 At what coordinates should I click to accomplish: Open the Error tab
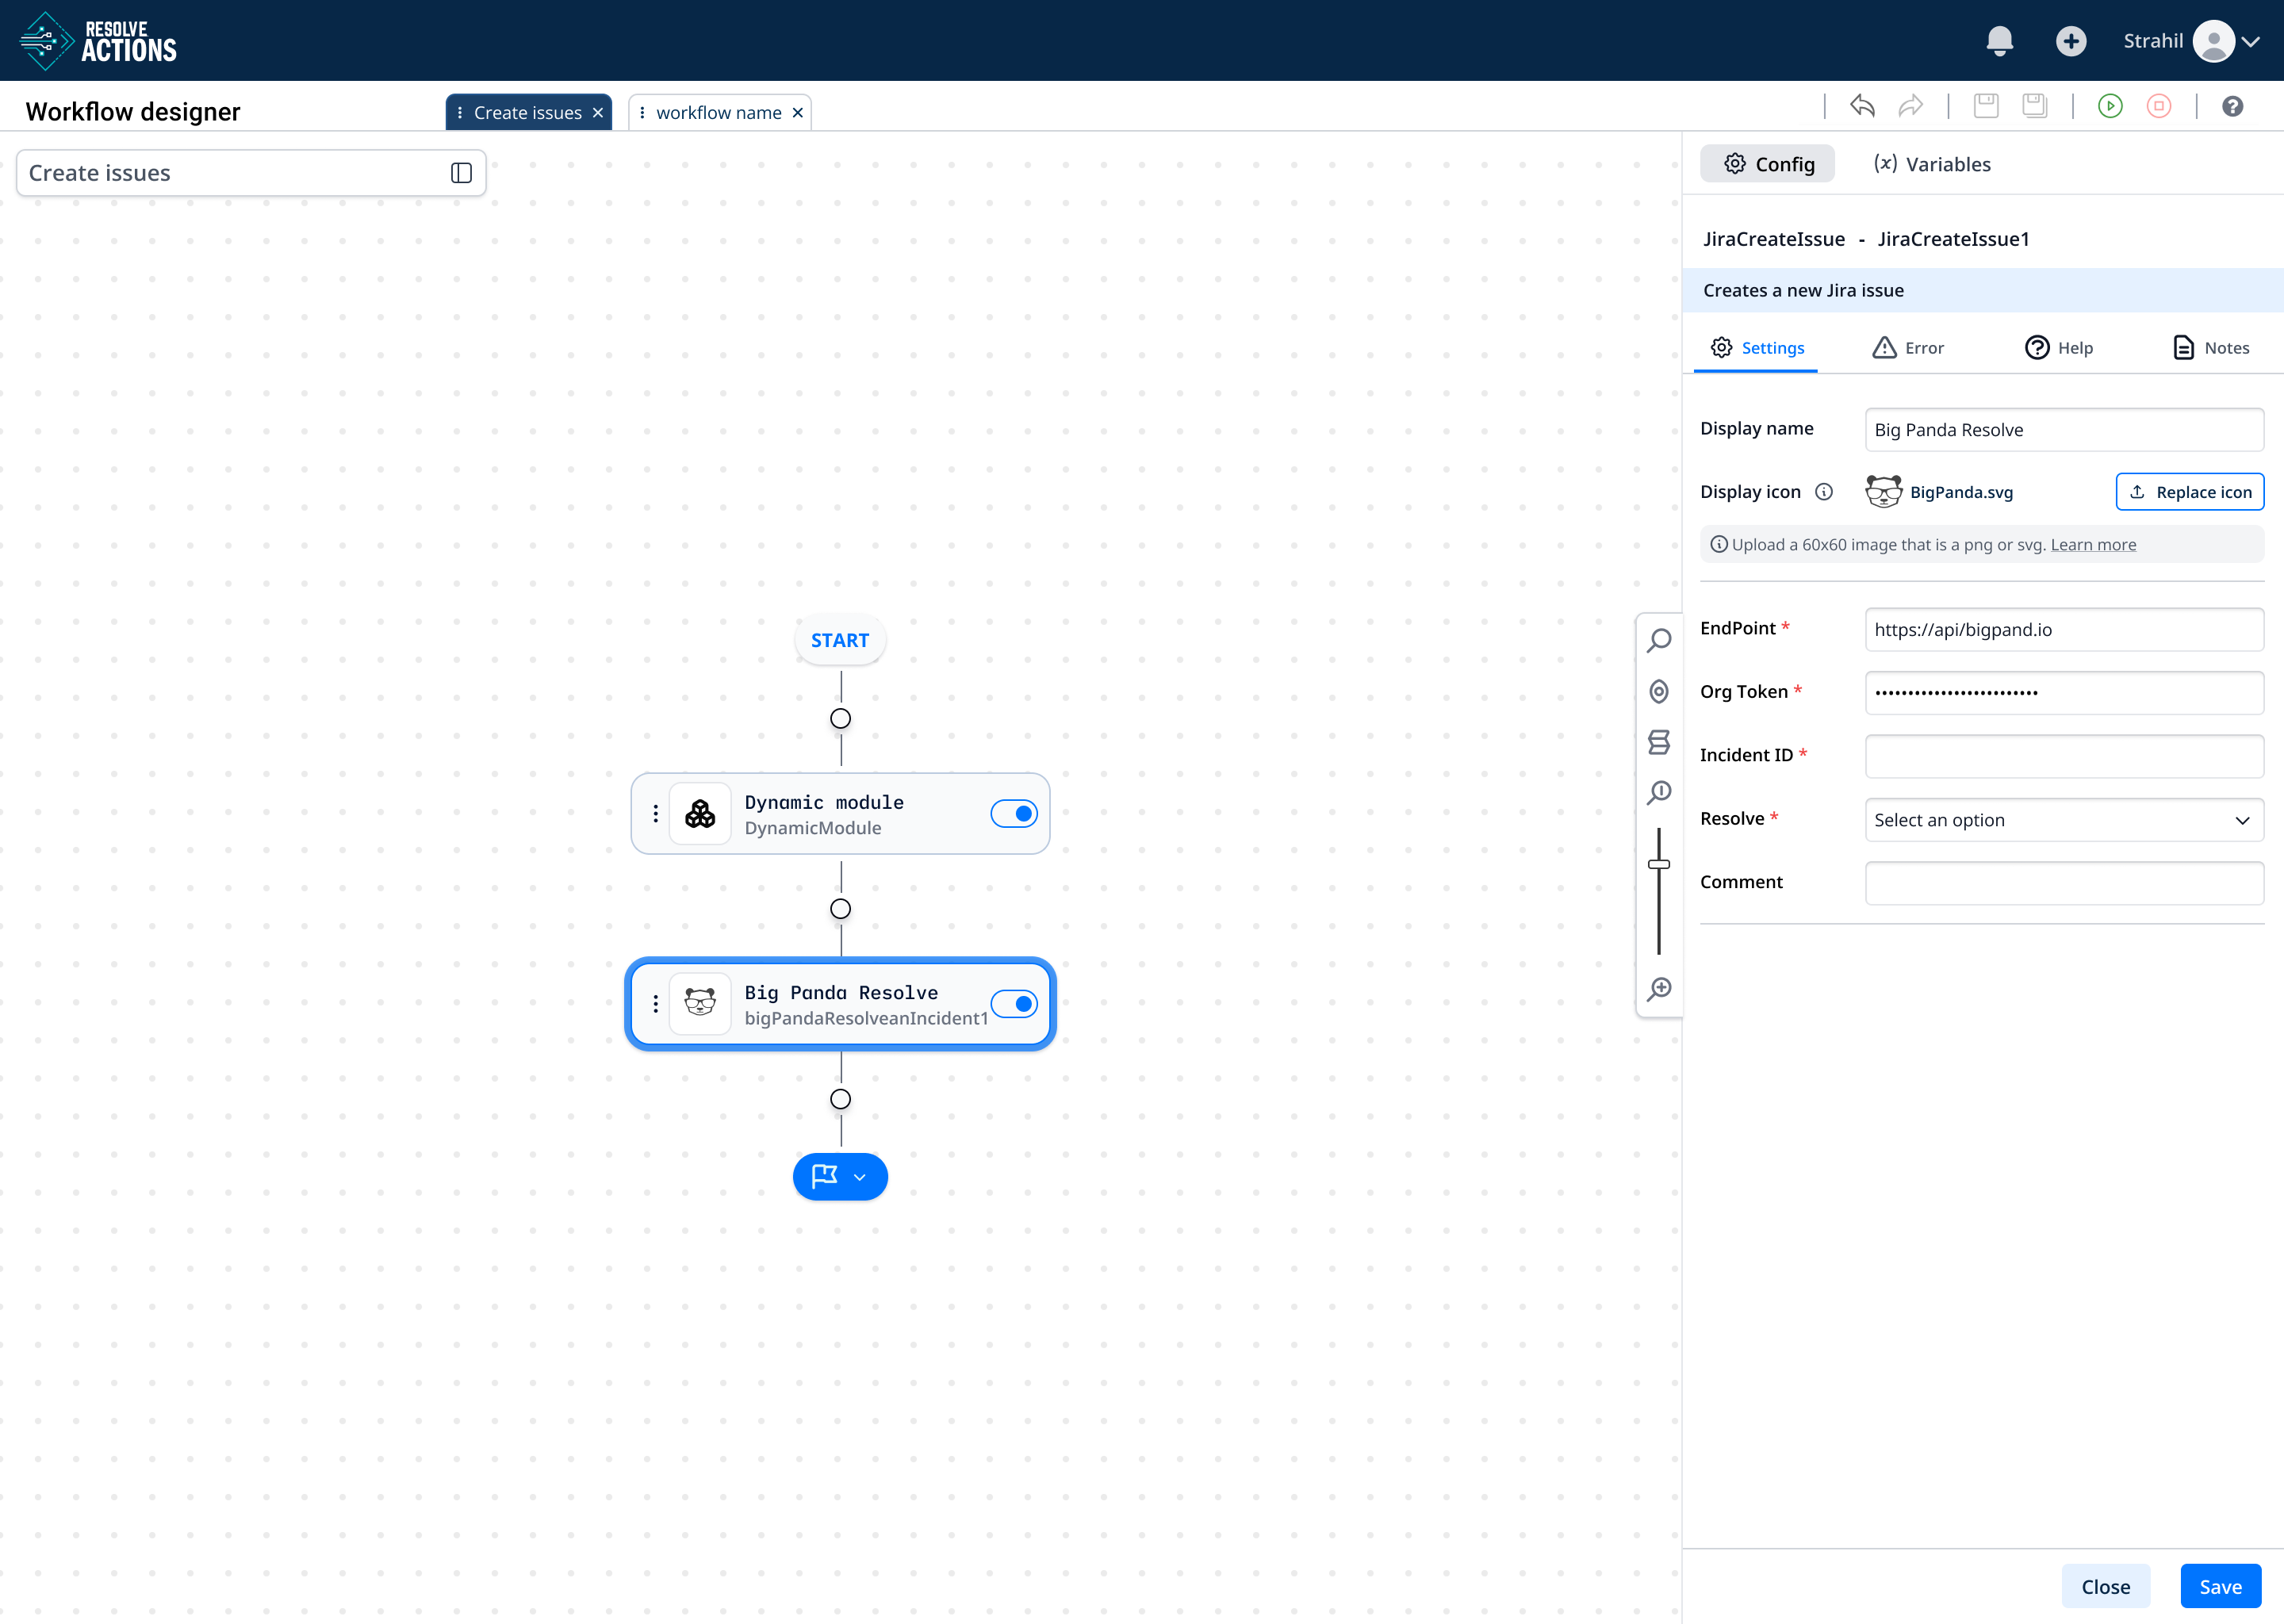point(1908,348)
